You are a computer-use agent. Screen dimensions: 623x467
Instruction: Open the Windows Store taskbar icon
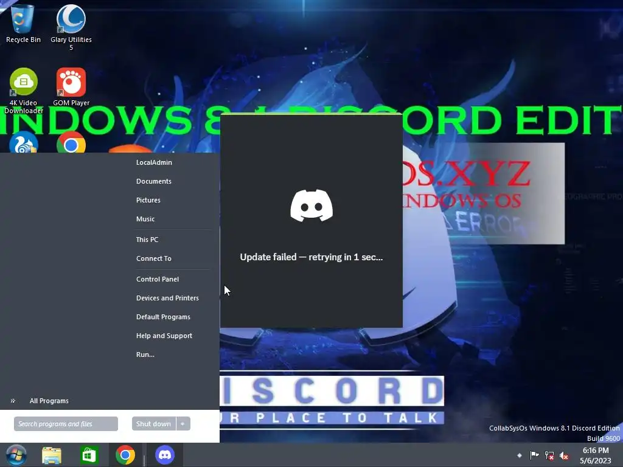[89, 455]
